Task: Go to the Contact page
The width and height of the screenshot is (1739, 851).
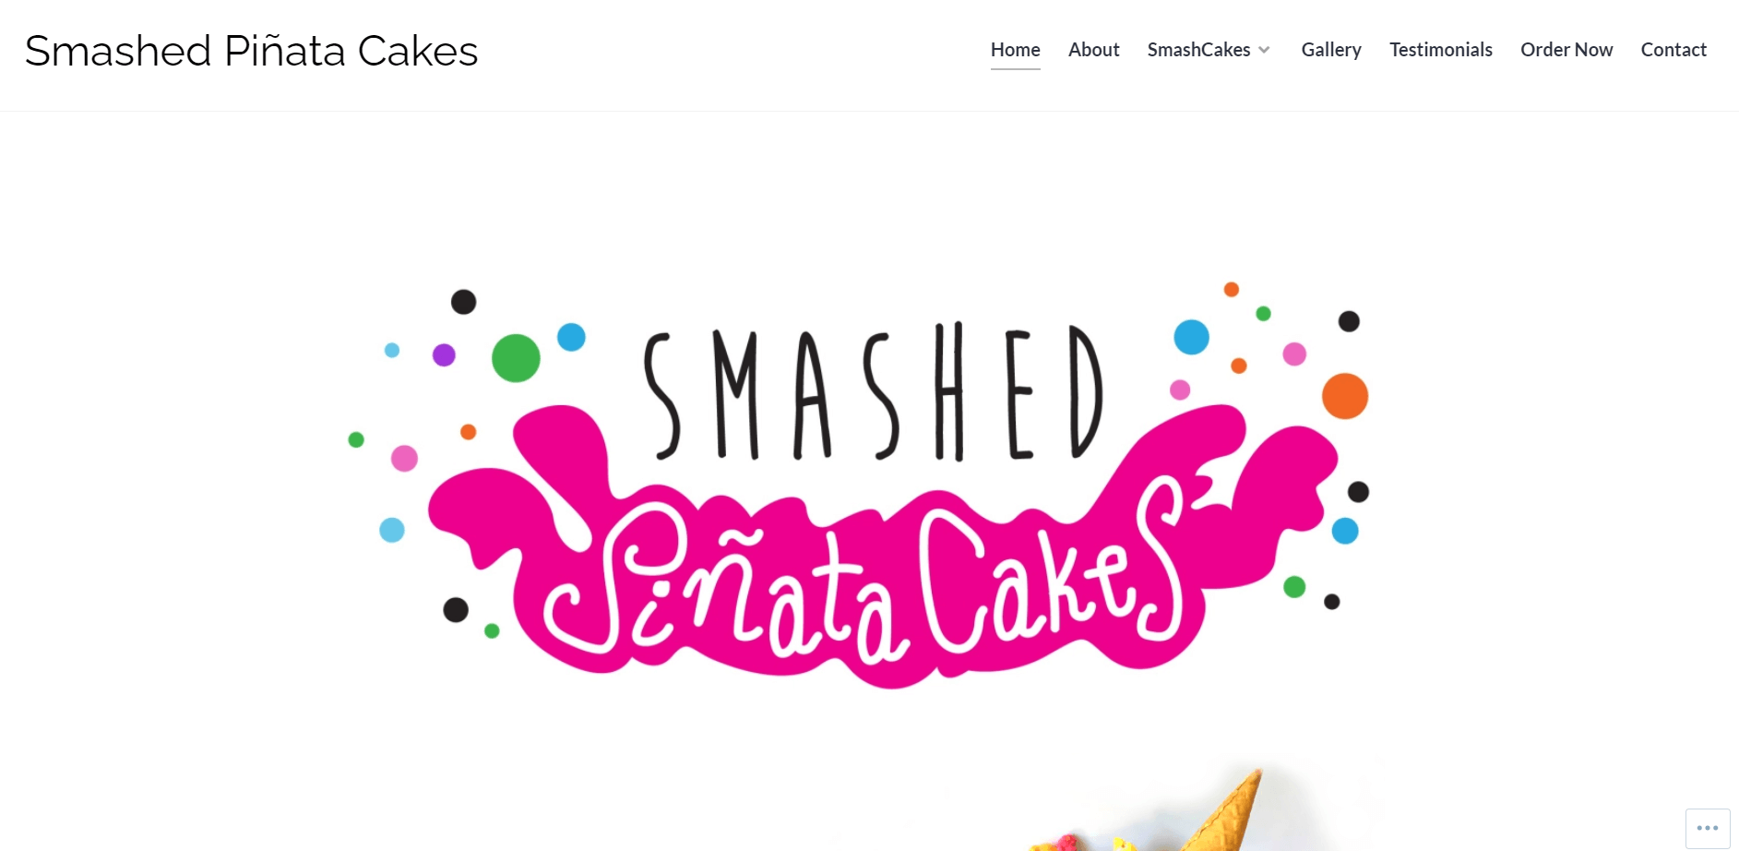Action: point(1673,50)
